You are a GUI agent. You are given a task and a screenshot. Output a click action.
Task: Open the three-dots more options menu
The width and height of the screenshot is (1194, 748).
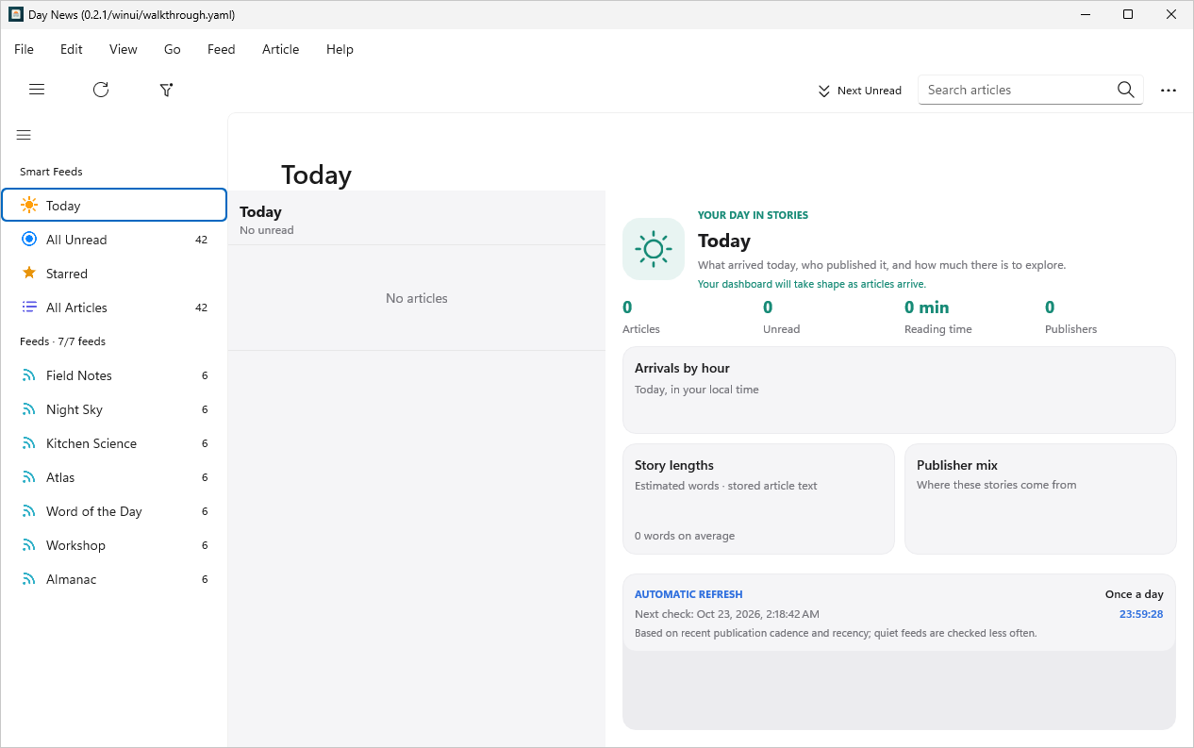1169,91
